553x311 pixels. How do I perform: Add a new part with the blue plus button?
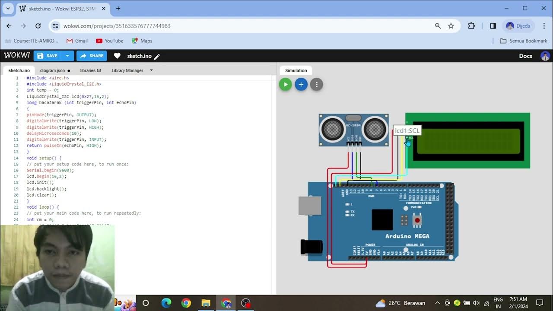pos(301,84)
